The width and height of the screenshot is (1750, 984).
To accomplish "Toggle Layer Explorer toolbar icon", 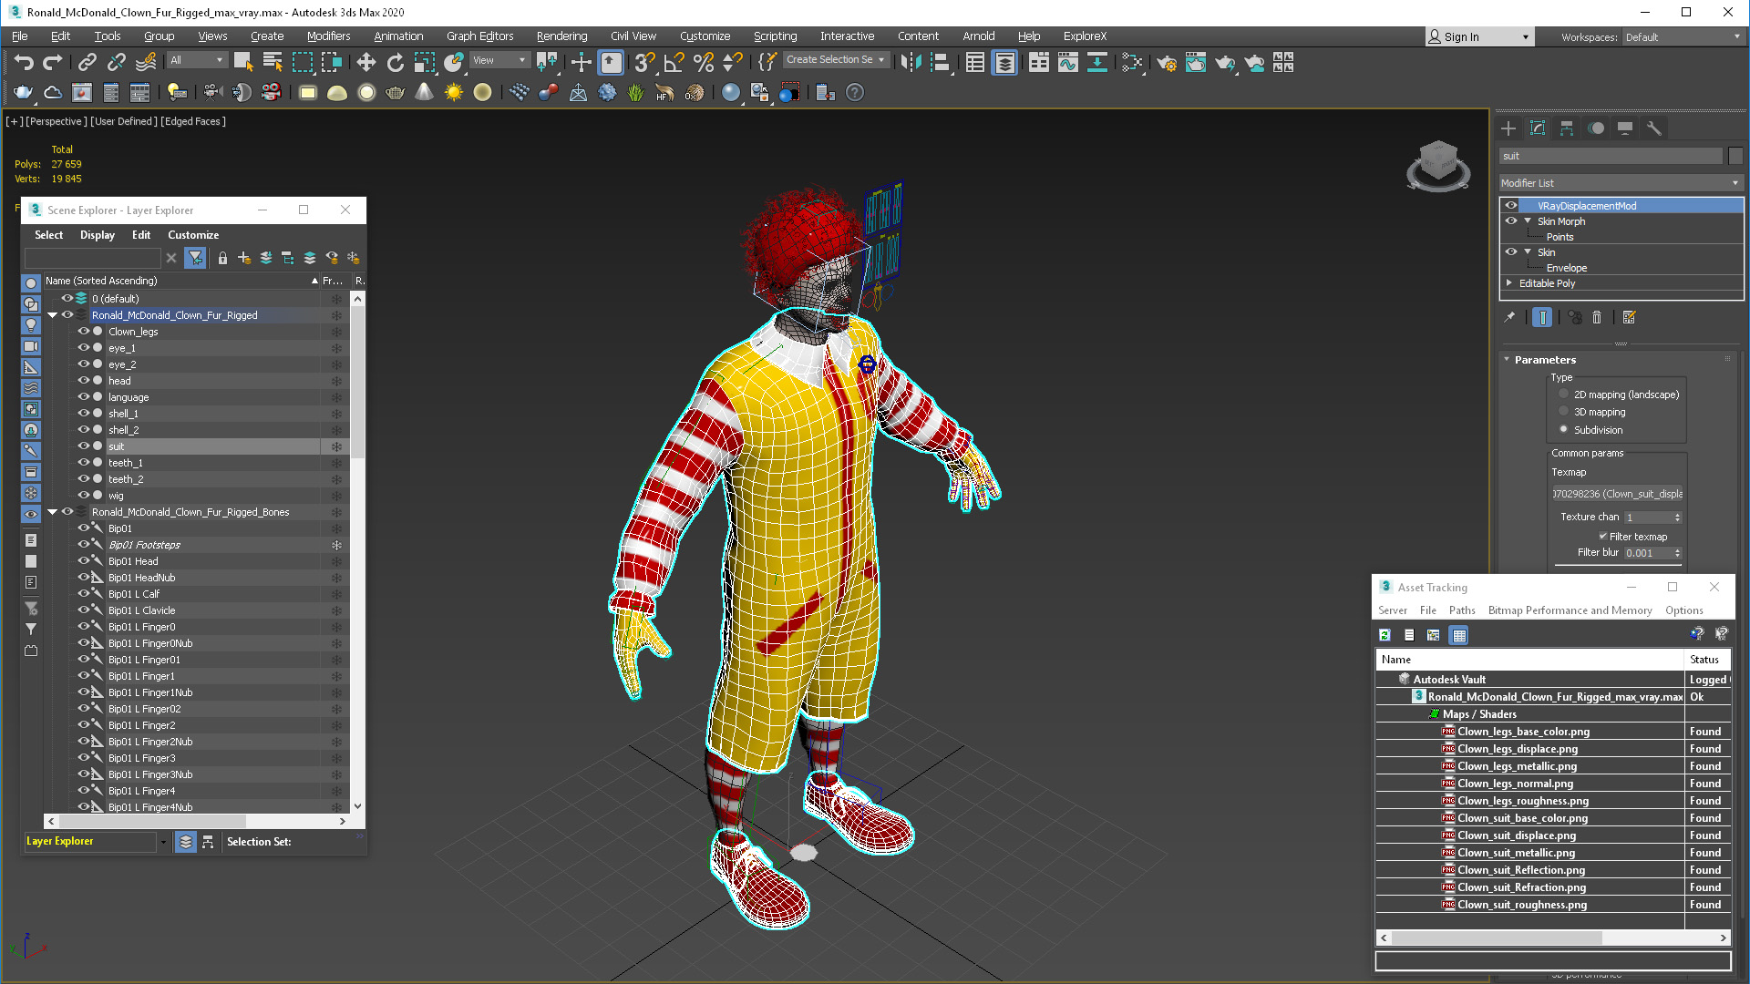I will [1004, 62].
